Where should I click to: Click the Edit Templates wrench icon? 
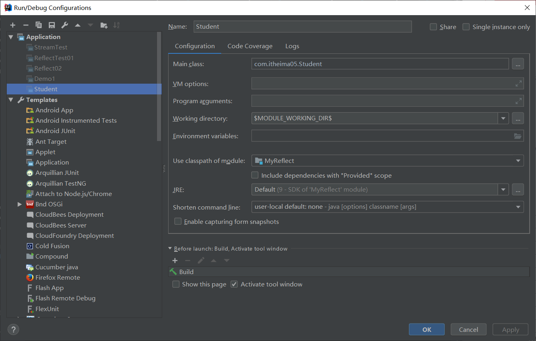(65, 25)
